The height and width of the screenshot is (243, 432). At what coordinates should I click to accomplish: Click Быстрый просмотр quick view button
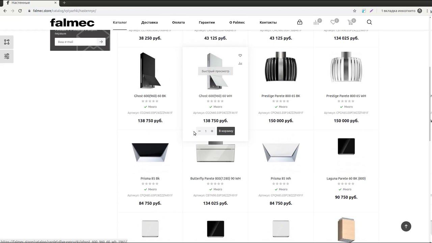(x=215, y=71)
